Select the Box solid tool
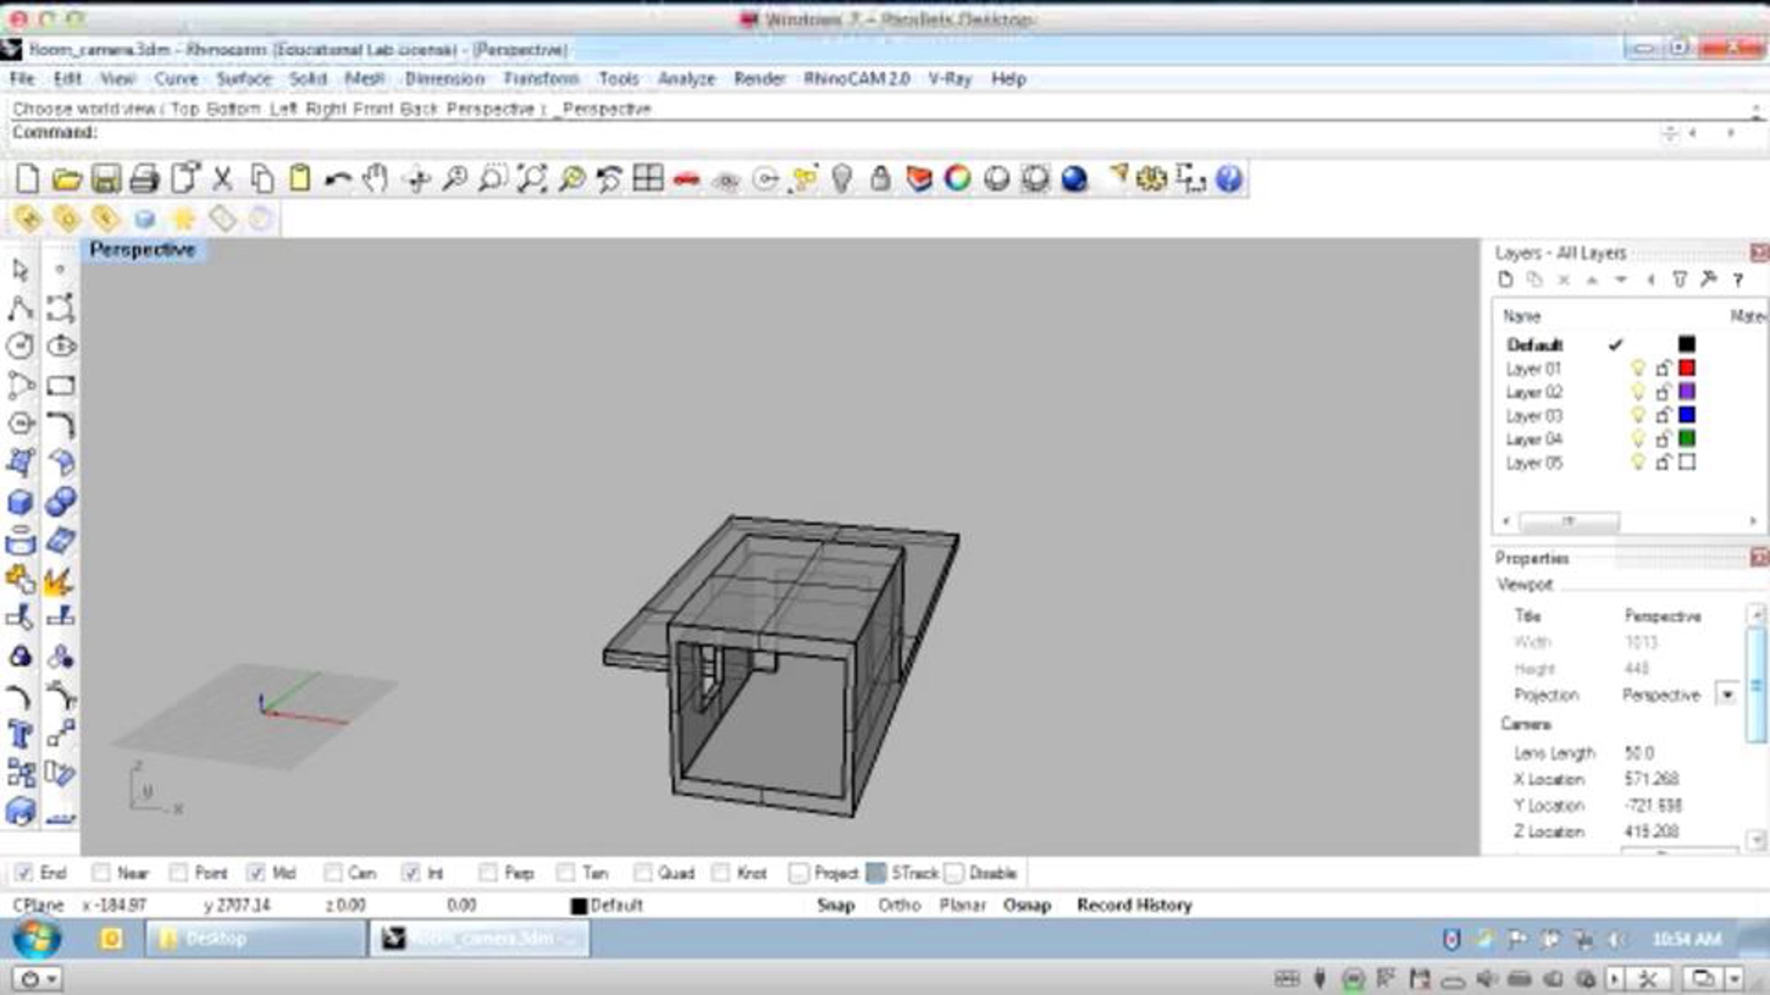The image size is (1770, 995). 20,502
